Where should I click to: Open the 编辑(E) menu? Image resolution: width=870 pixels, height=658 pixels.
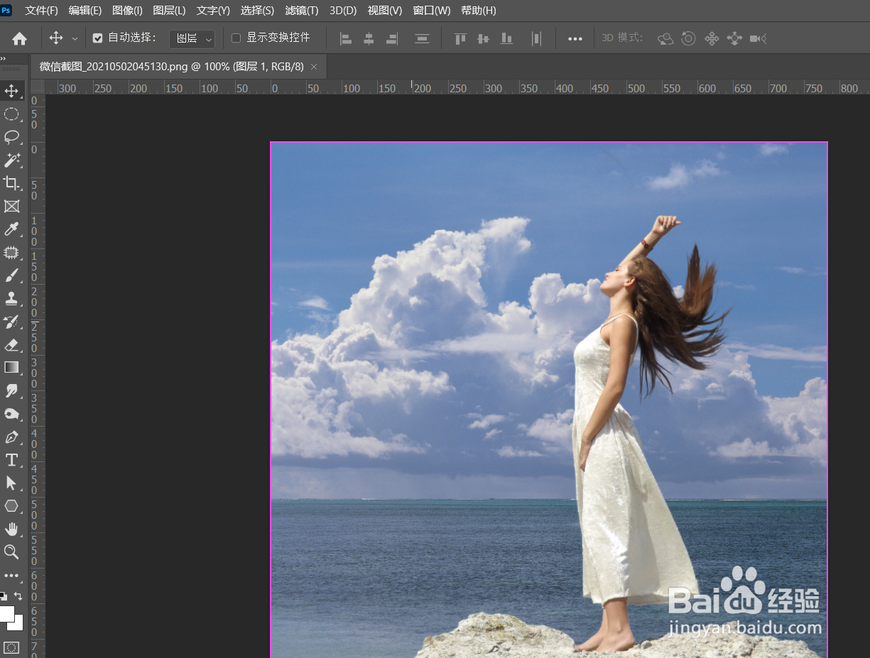(x=85, y=11)
